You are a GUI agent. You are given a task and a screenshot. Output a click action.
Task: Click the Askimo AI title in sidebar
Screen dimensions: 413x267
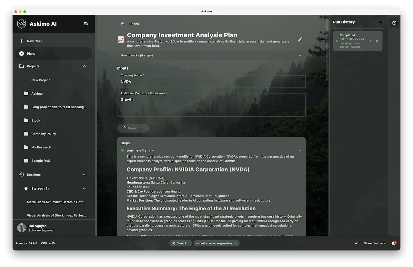point(43,24)
